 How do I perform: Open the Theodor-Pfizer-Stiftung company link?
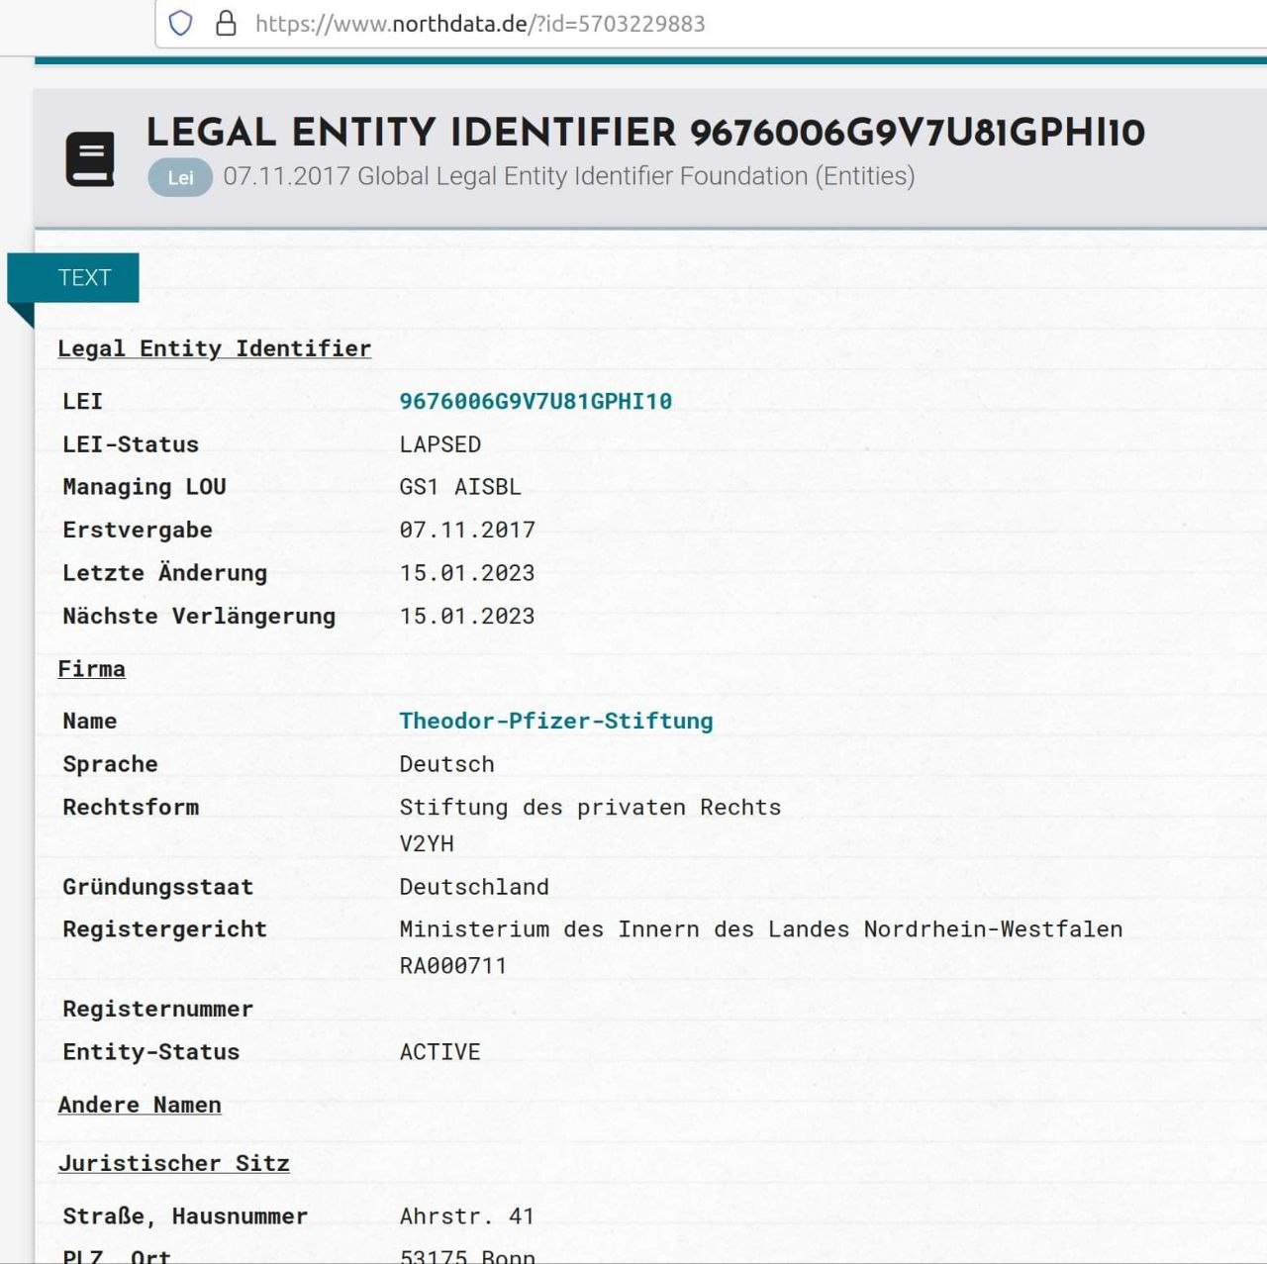(556, 721)
